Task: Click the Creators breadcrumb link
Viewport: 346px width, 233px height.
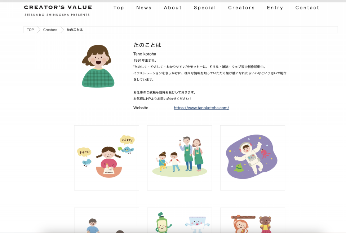Action: [x=50, y=30]
